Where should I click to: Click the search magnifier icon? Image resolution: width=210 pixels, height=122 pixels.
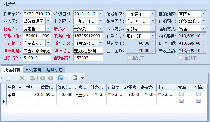[75, 78]
